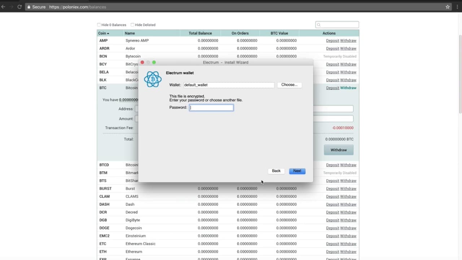Screen dimensions: 462x260
Task: Enable Hide 0 Balances checkbox
Action: [x=99, y=25]
